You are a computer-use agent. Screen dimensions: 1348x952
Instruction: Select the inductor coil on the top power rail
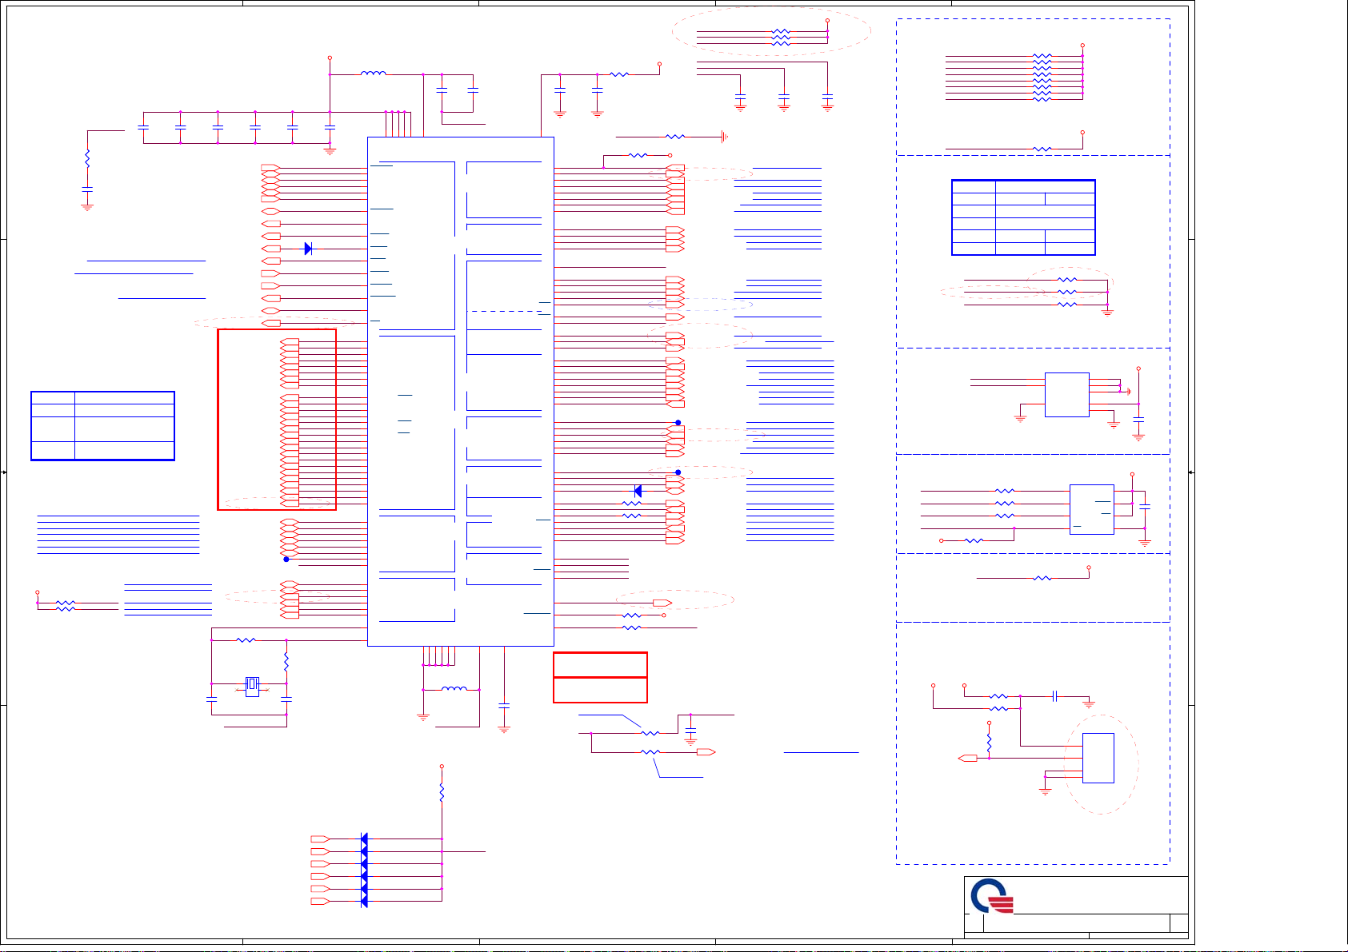[374, 74]
